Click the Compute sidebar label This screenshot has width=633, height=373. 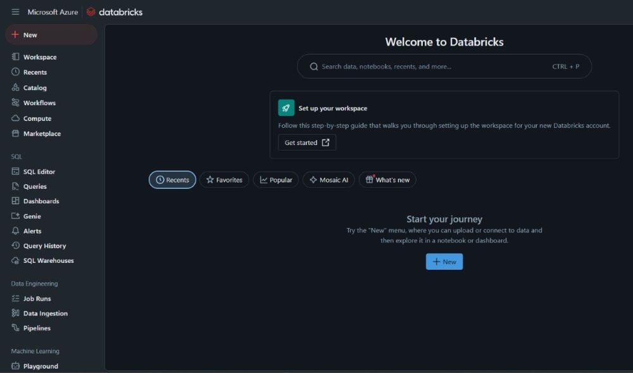click(37, 118)
